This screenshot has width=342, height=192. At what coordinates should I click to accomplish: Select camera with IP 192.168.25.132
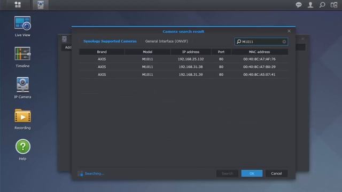183,59
